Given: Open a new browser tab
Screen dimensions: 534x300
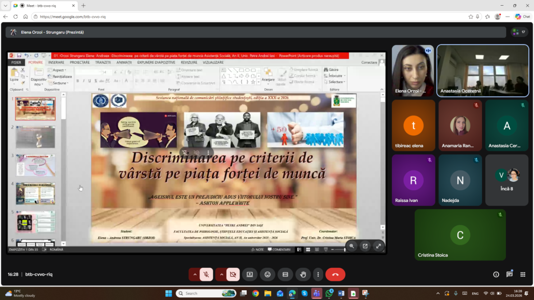Looking at the screenshot, I should pos(83,6).
